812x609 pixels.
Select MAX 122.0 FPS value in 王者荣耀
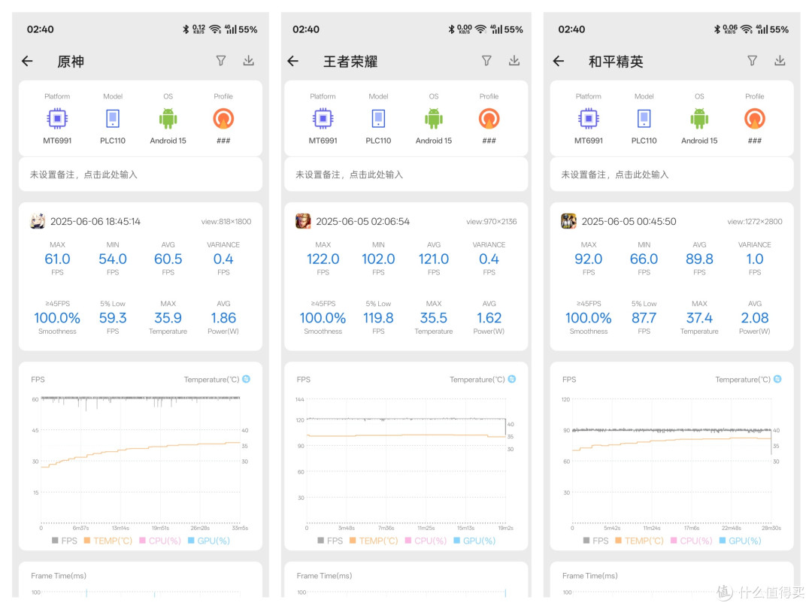[323, 259]
